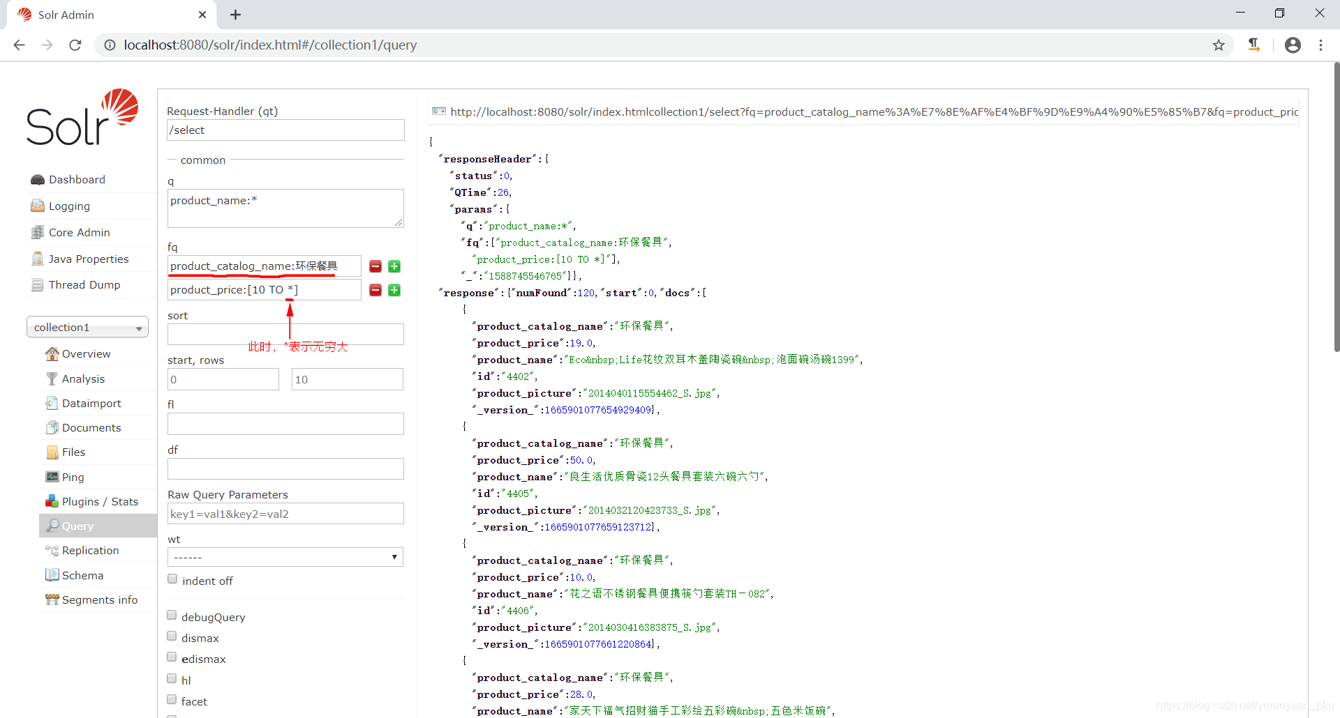
Task: Bookmark this page with the star icon
Action: coord(1219,45)
